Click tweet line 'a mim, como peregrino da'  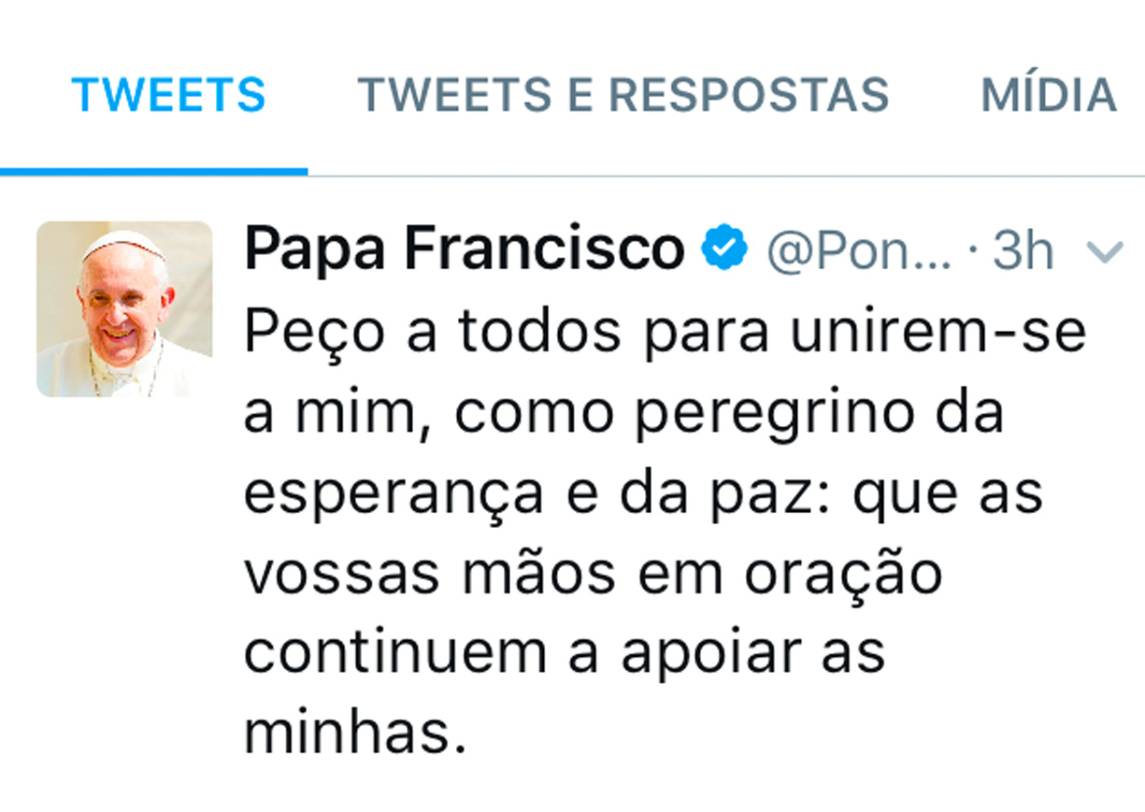point(624,413)
